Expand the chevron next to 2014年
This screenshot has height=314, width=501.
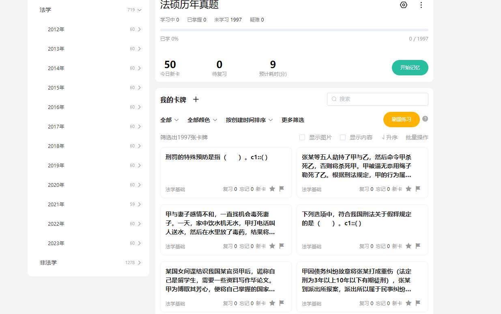[x=140, y=68]
